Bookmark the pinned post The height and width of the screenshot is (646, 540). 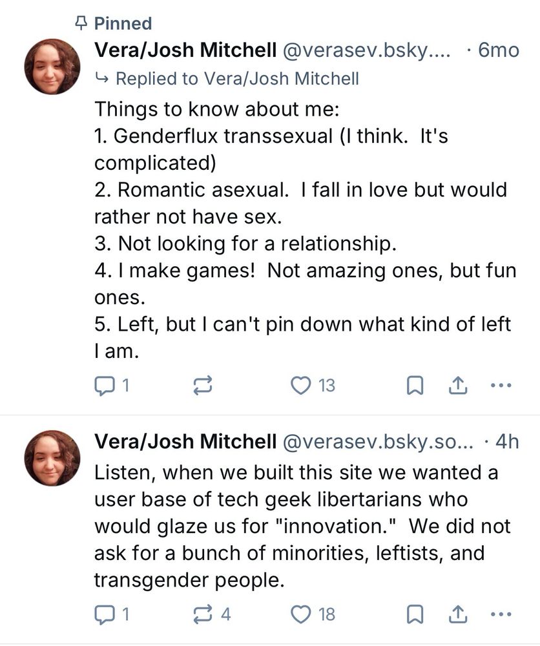415,386
